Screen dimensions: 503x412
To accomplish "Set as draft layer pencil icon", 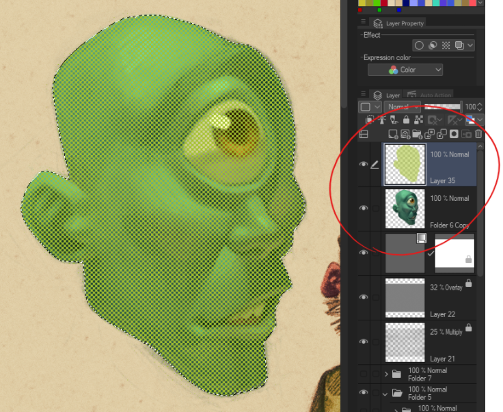I will (x=394, y=120).
